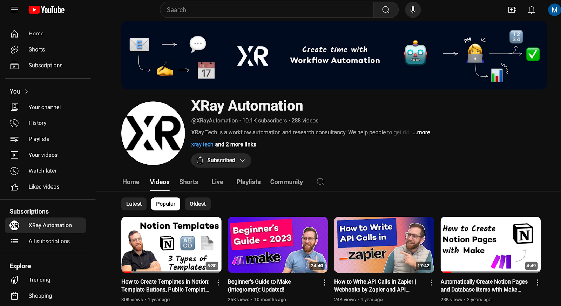The image size is (561, 306).
Task: Click the XR channel profile picture
Action: click(153, 133)
